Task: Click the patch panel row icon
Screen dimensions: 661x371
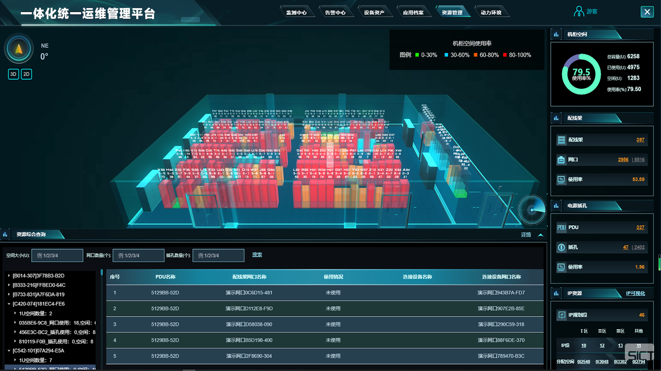Action: [x=562, y=140]
